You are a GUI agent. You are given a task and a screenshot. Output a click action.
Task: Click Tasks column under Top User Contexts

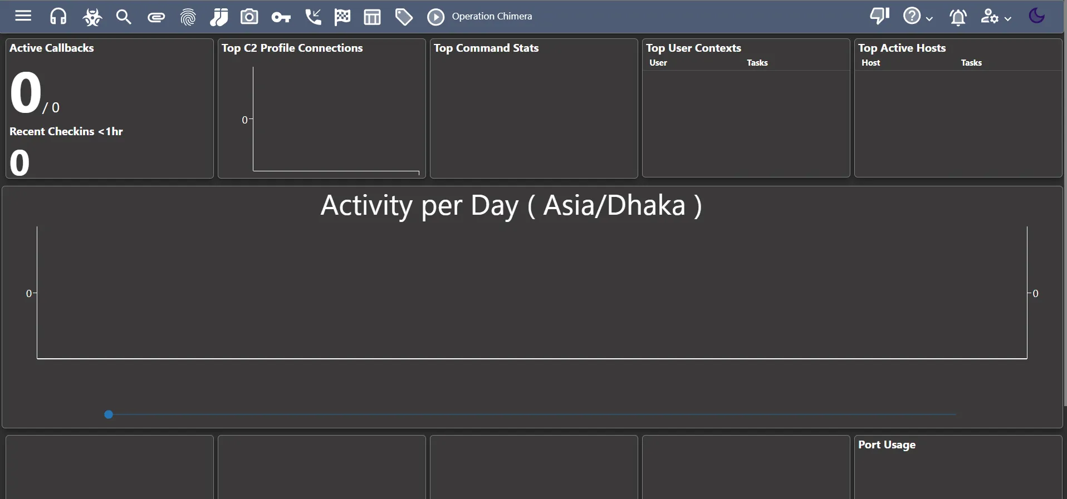757,63
